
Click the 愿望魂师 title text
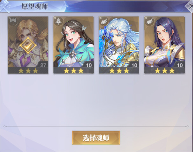tap(35, 6)
